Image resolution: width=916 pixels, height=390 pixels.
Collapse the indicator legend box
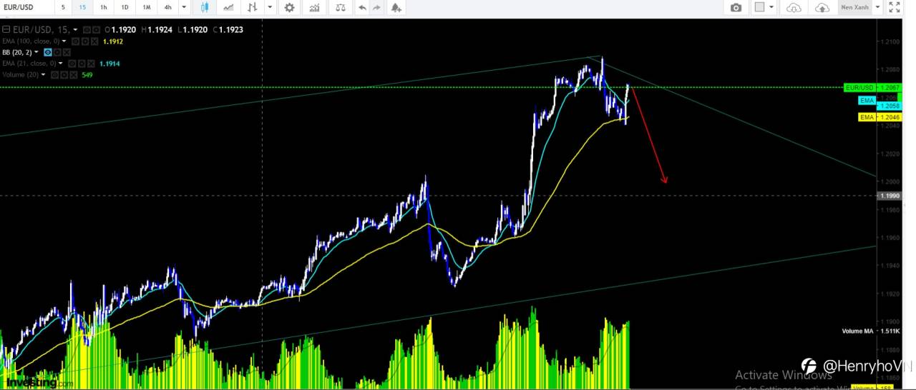6,30
